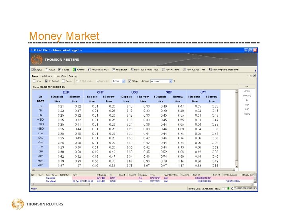287x215 pixels.
Task: Click USD I Borrow rate 0.93 in 6M row
Action: click(x=146, y=161)
